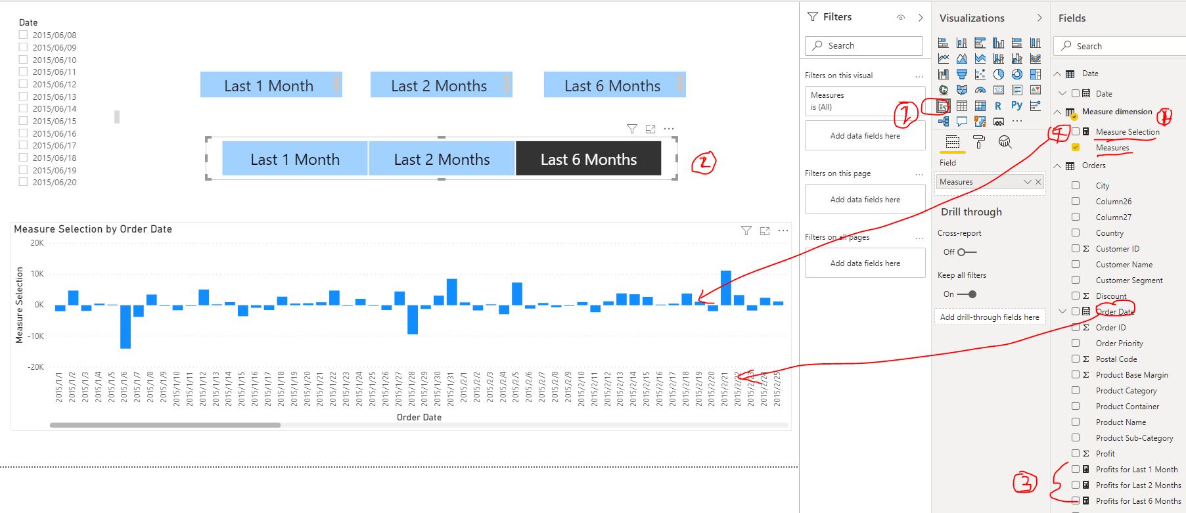Pick the Decomposition tree visualization
The image size is (1186, 513).
[944, 121]
